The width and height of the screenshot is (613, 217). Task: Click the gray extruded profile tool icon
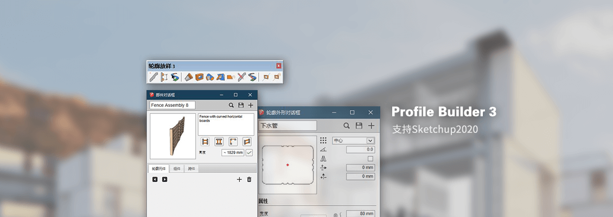click(x=189, y=77)
